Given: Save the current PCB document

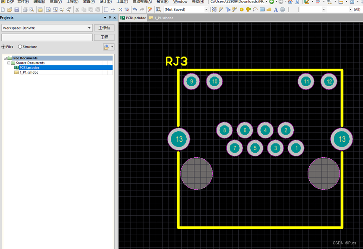Looking at the screenshot, I should coord(16,10).
